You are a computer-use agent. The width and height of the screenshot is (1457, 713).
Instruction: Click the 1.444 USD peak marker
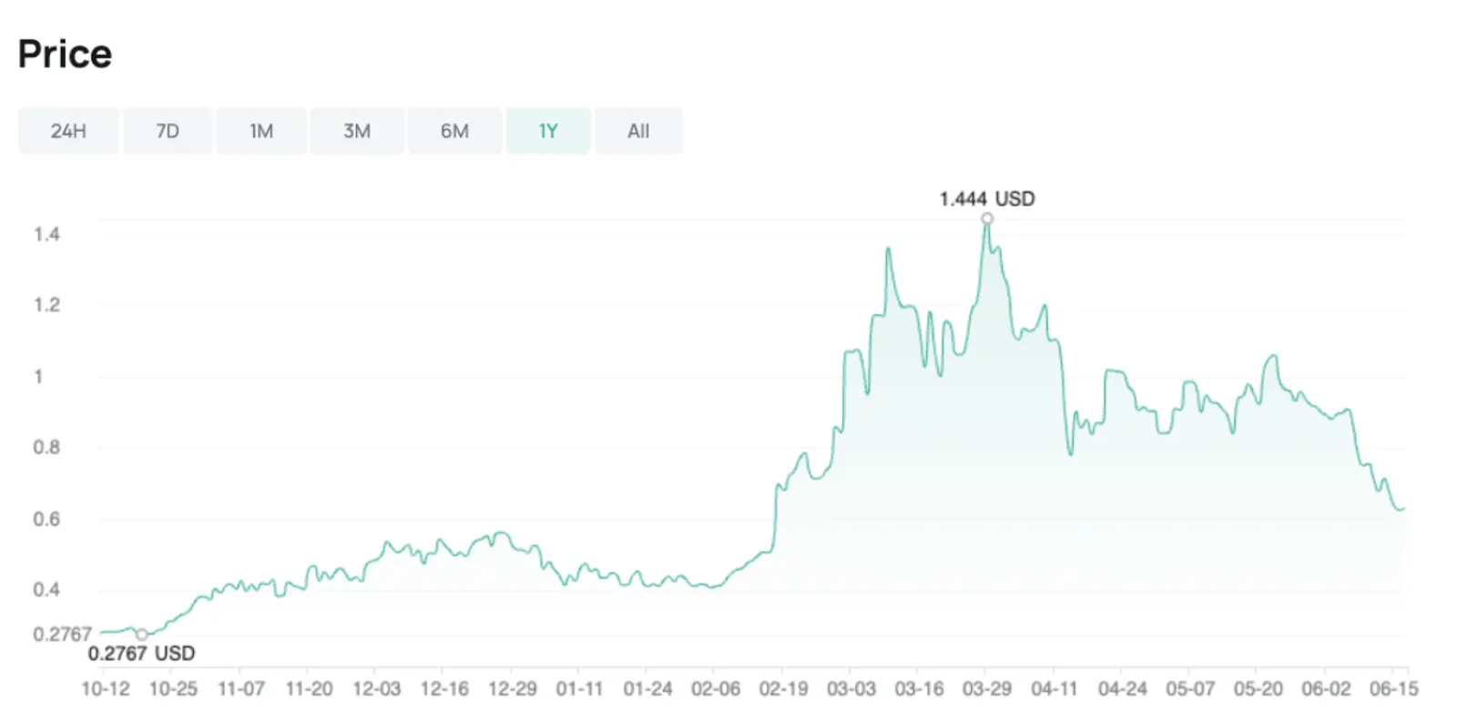tap(987, 219)
